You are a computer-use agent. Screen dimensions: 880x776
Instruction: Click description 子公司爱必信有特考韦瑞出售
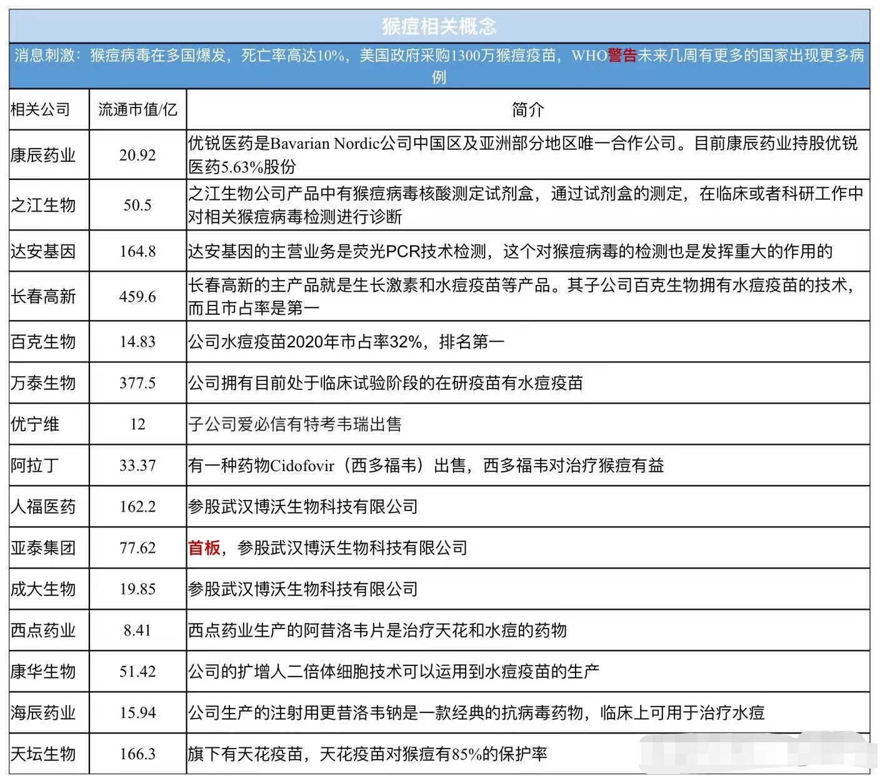[x=295, y=424]
